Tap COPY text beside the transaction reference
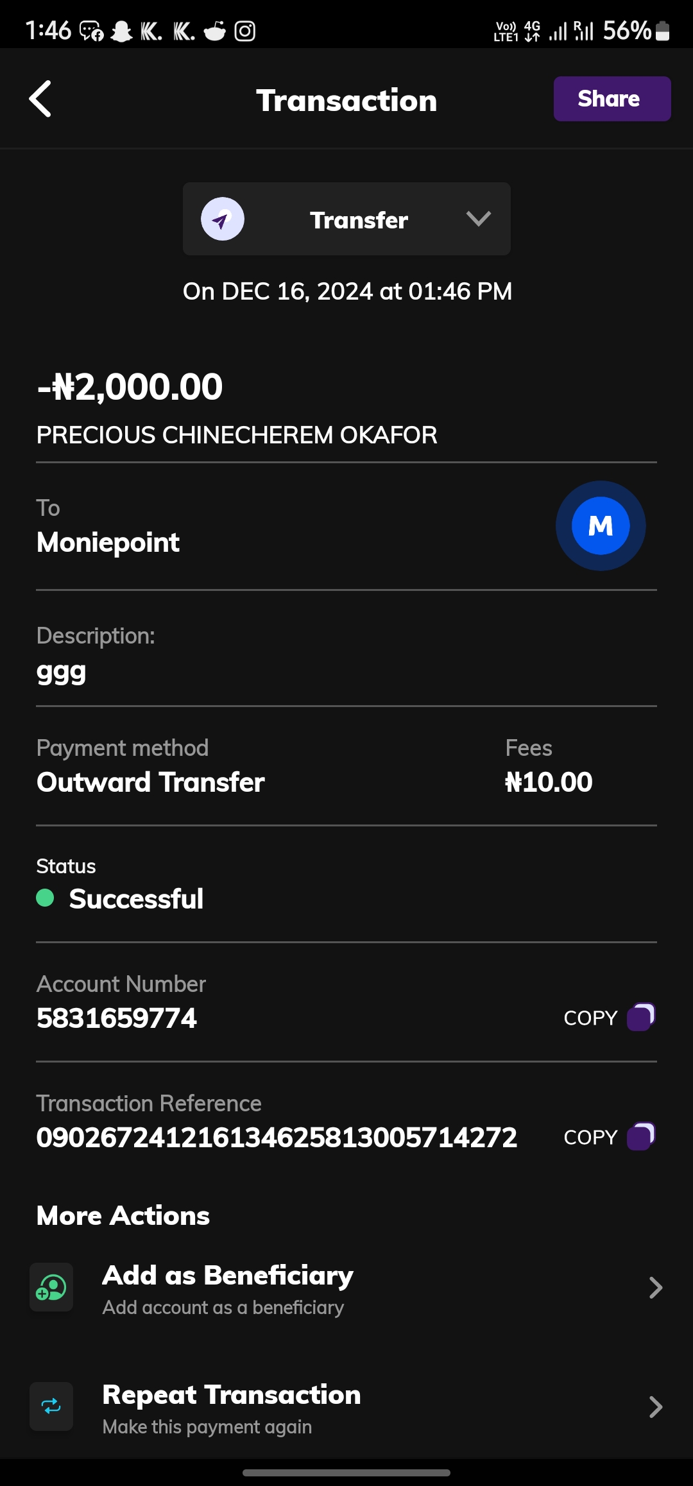 click(590, 1137)
